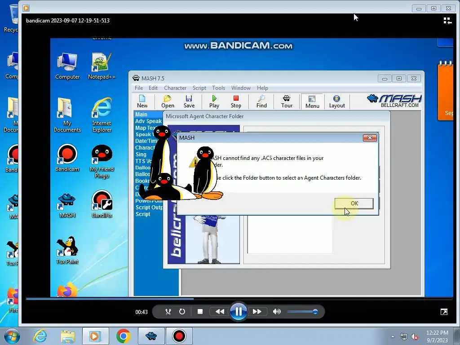Open MASH Edit menu
The width and height of the screenshot is (460, 345).
tap(153, 88)
